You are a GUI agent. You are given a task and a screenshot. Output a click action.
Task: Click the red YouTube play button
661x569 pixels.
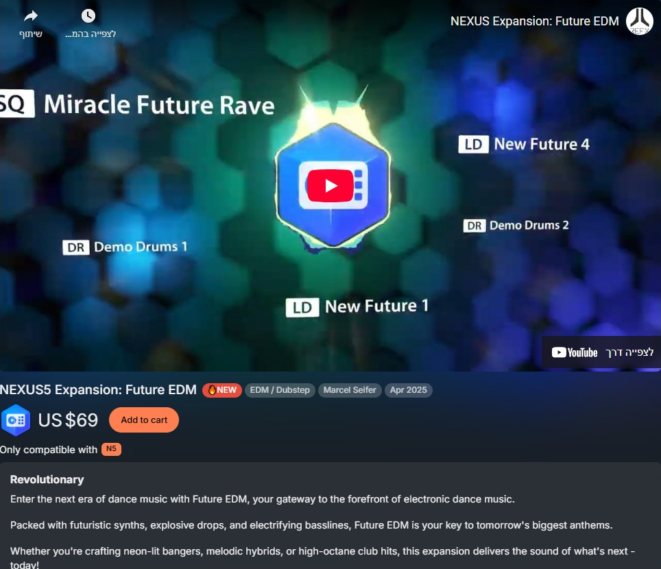pyautogui.click(x=330, y=186)
